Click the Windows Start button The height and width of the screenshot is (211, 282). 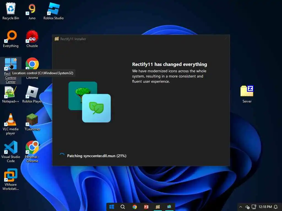112,207
